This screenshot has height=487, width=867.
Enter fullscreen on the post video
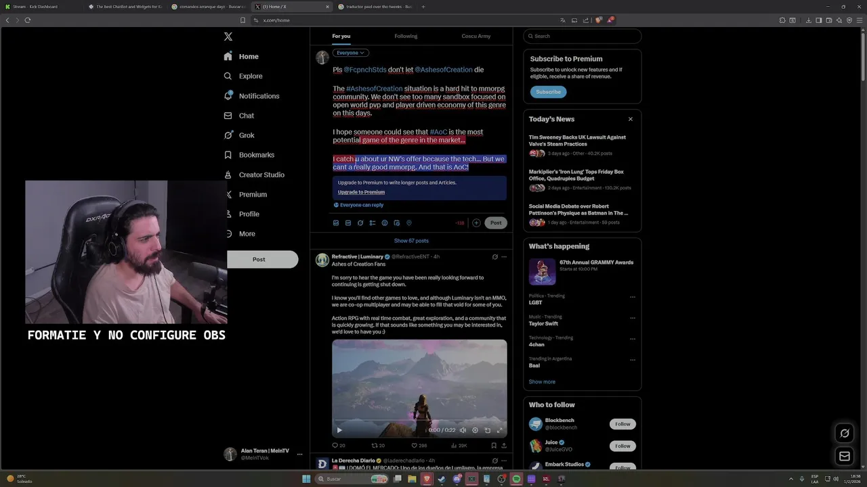[x=500, y=430]
